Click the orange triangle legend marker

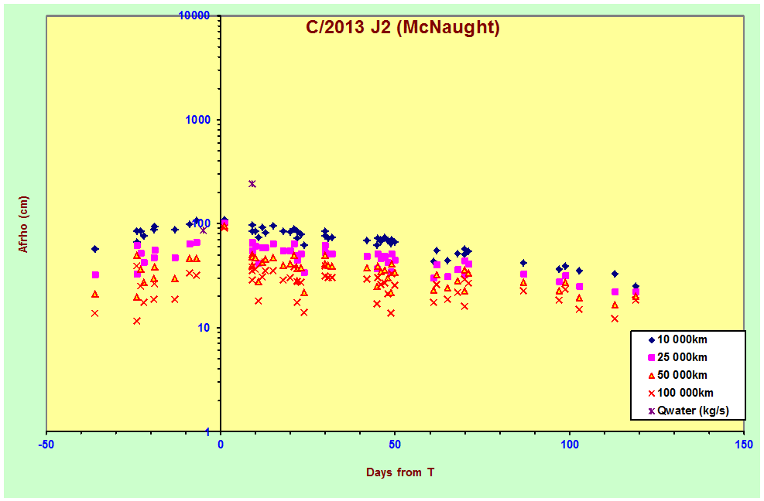coord(652,376)
